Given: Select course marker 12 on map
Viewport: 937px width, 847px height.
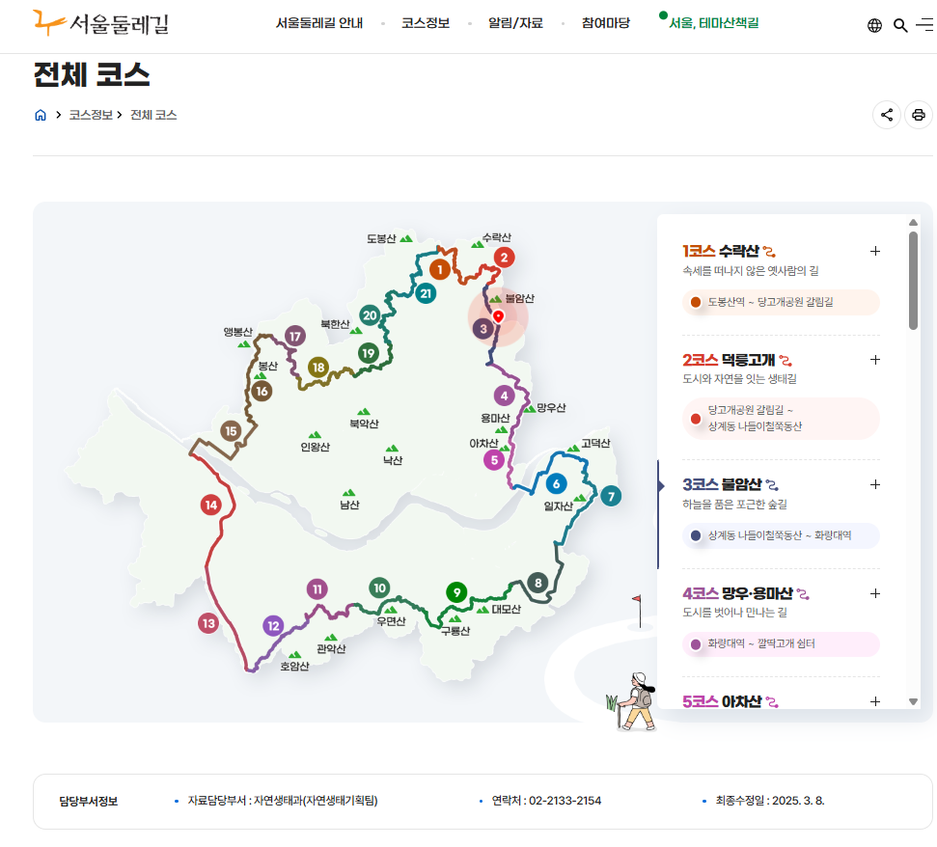Looking at the screenshot, I should tap(273, 626).
